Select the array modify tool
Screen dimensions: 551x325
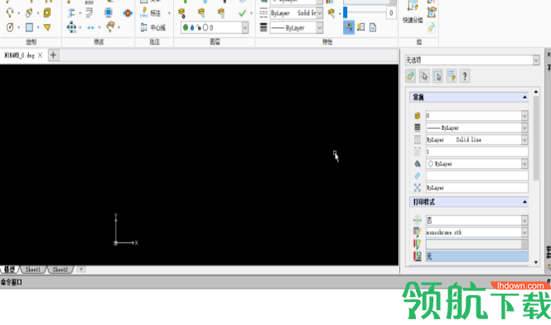[x=71, y=27]
